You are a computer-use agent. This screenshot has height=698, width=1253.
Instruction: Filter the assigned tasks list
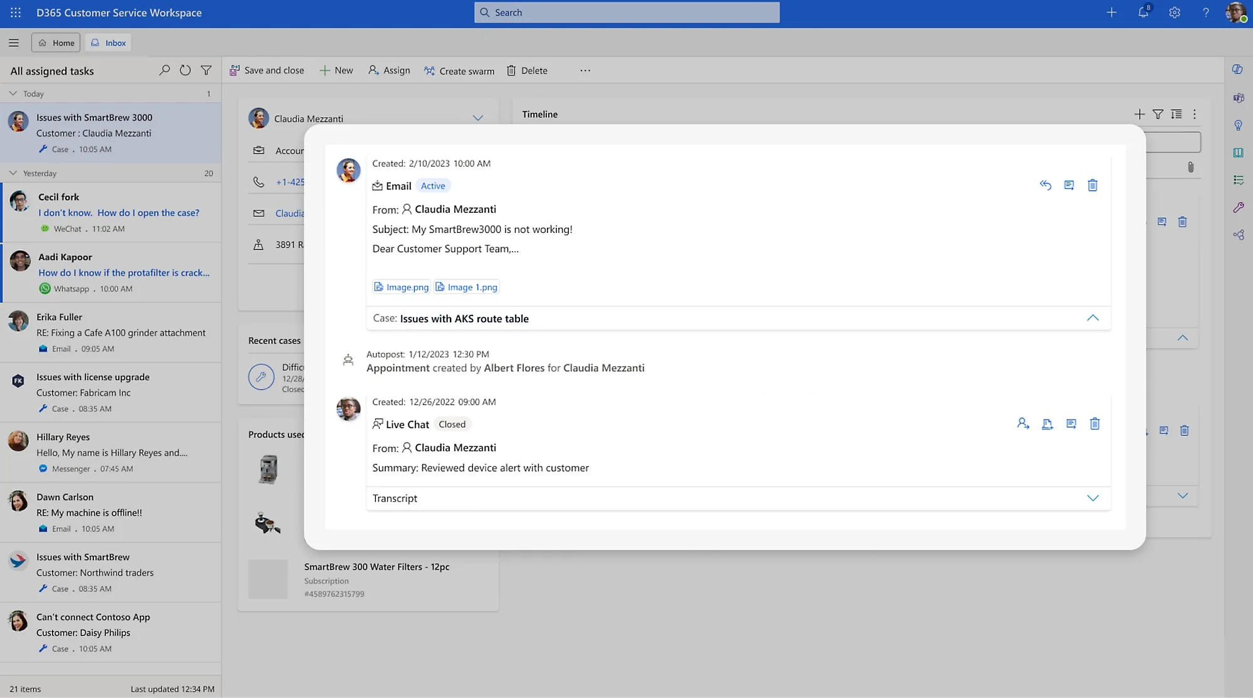pos(206,71)
